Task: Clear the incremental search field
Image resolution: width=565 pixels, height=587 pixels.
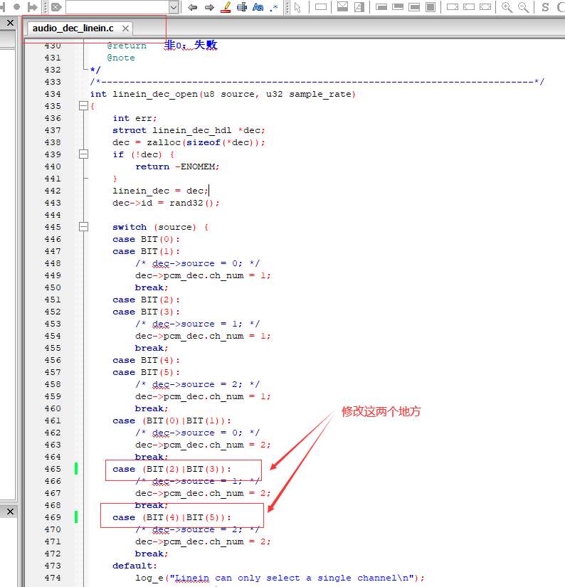Action: (56, 7)
